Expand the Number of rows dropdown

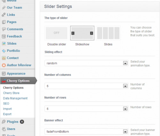[x=86, y=109]
